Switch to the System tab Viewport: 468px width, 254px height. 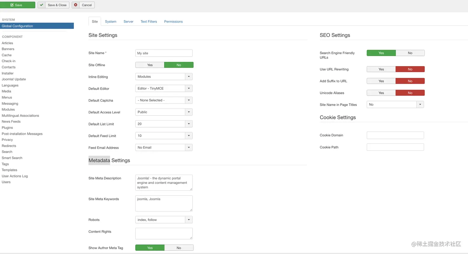[x=110, y=22]
